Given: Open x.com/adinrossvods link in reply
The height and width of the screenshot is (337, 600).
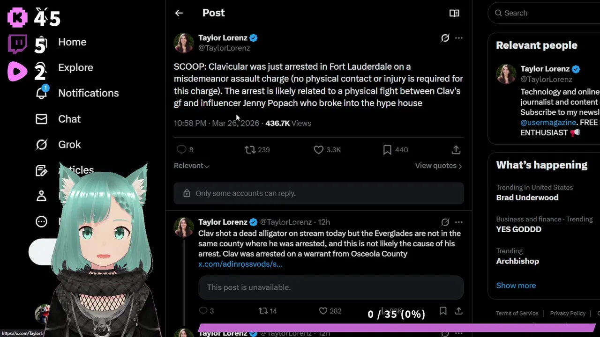Looking at the screenshot, I should [x=240, y=264].
